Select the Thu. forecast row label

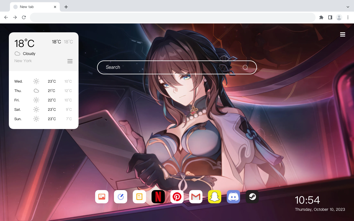pos(18,91)
